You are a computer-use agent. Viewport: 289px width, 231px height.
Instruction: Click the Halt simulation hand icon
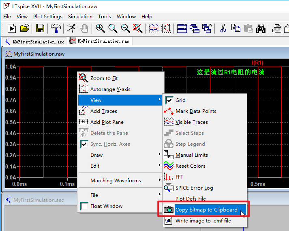84,28
